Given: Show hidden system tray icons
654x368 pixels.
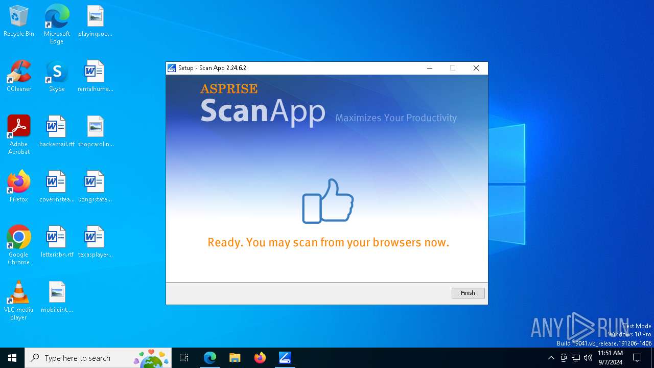Looking at the screenshot, I should (551, 358).
